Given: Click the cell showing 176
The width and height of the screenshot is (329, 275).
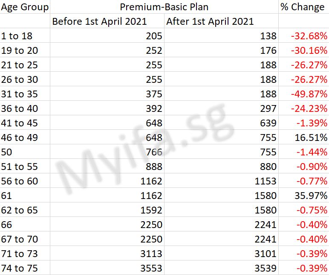Looking at the screenshot, I should pos(268,51).
